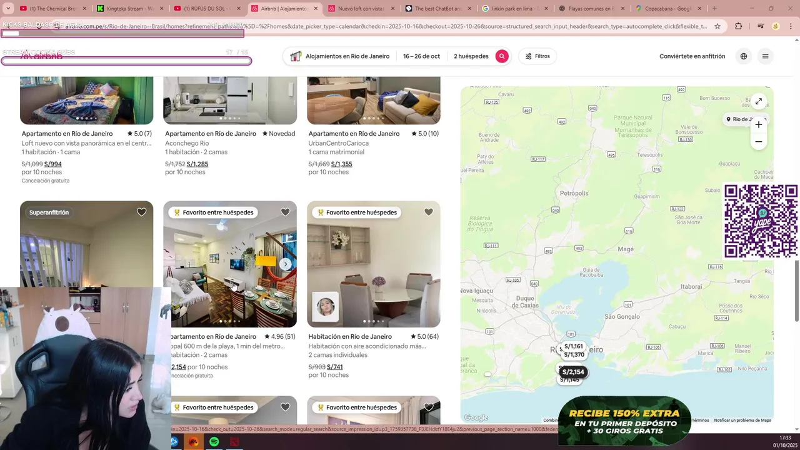Click the Yape QR code overlay

coord(761,221)
